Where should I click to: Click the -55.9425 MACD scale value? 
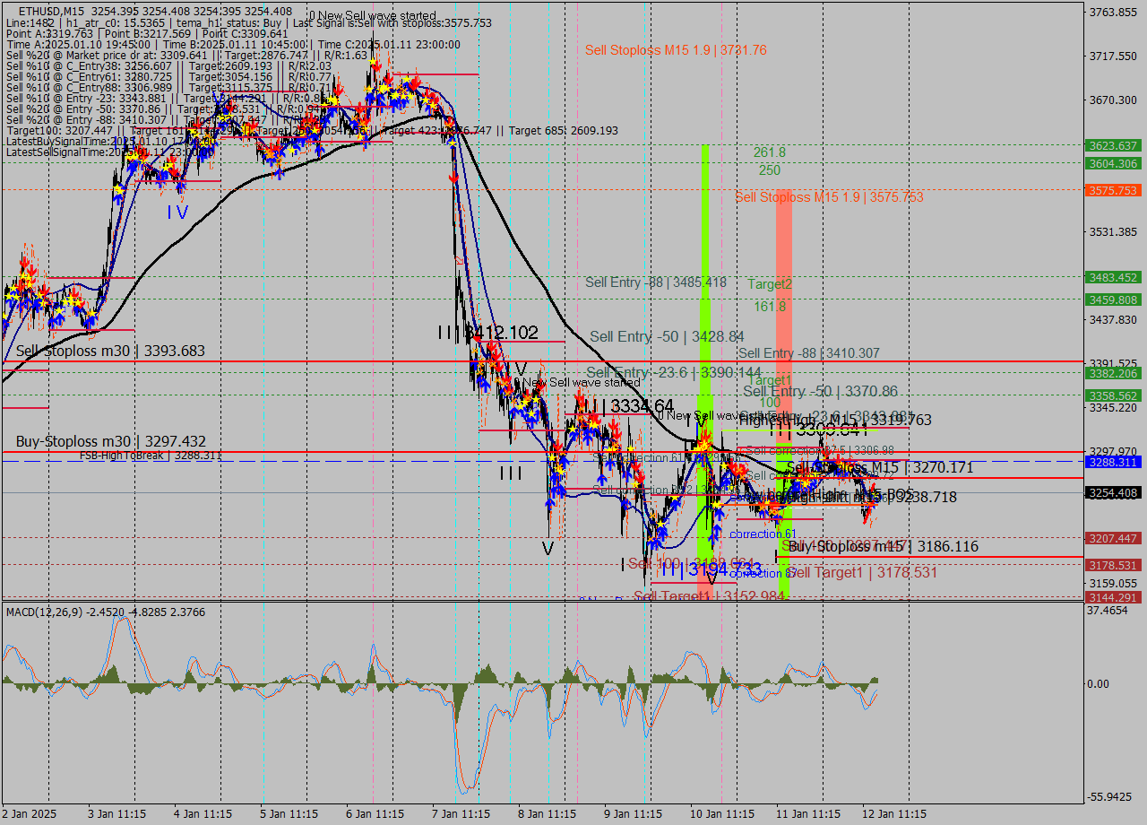pos(1109,797)
